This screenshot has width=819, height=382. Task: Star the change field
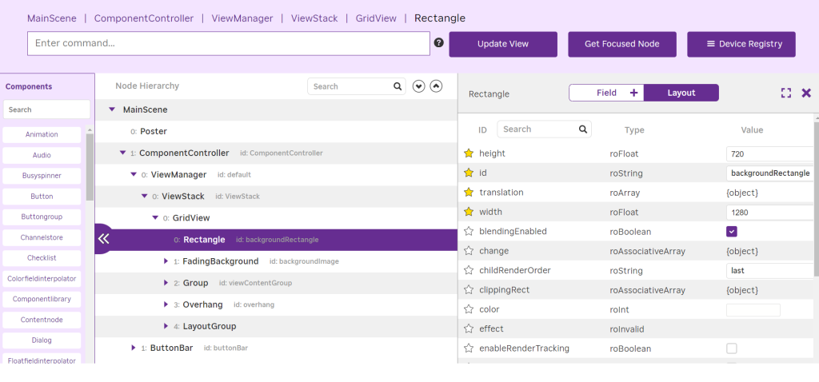469,251
